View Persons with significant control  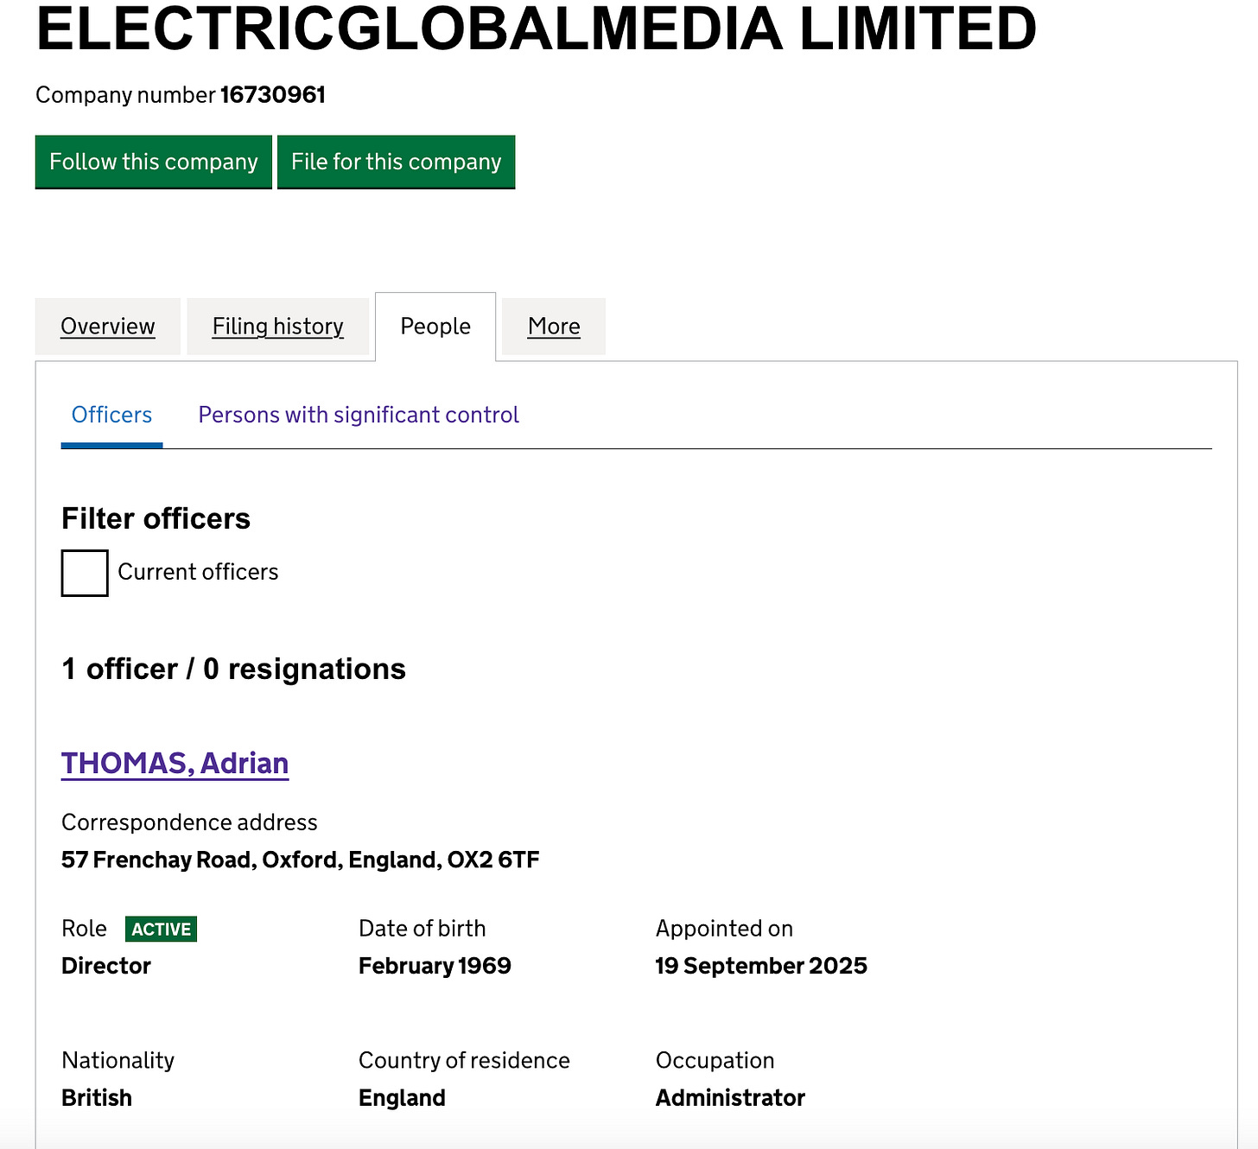pyautogui.click(x=359, y=415)
